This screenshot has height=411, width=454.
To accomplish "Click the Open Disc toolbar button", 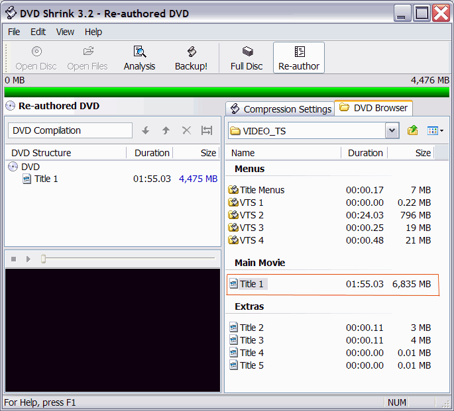I will 36,58.
